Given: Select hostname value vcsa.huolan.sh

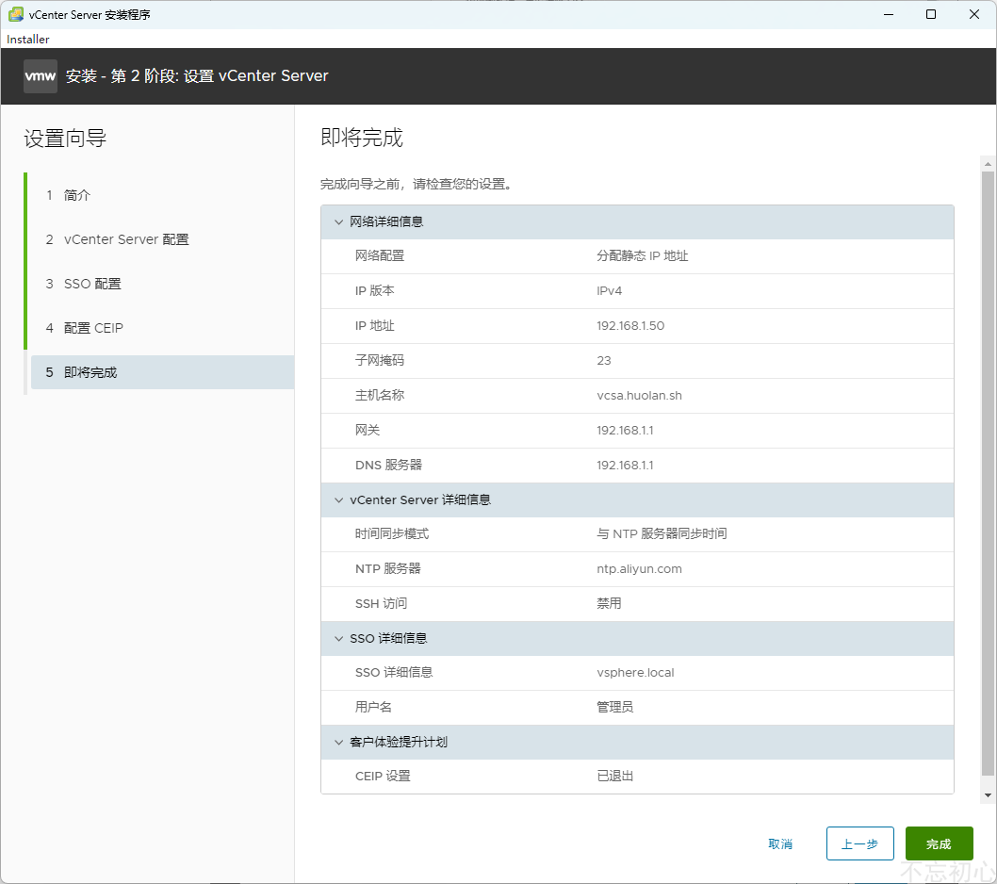Looking at the screenshot, I should [x=639, y=396].
